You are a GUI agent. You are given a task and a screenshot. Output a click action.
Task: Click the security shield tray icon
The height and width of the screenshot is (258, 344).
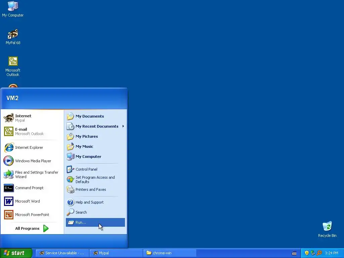pos(307,253)
